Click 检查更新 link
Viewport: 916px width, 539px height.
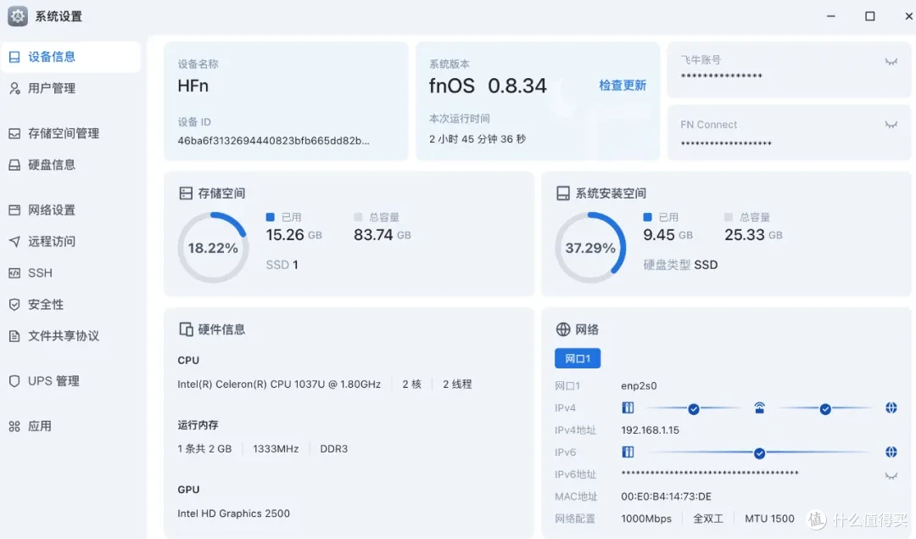pos(623,86)
